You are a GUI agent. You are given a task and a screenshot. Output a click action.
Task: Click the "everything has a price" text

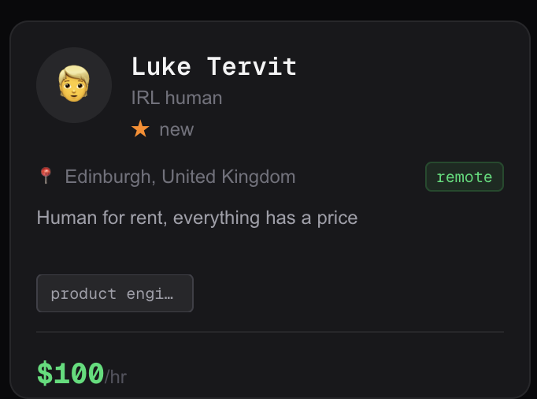pyautogui.click(x=265, y=218)
